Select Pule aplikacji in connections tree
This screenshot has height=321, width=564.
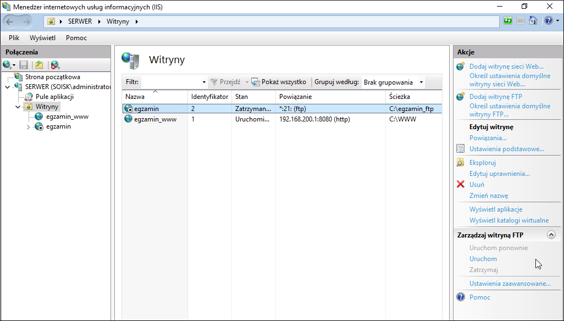[54, 97]
